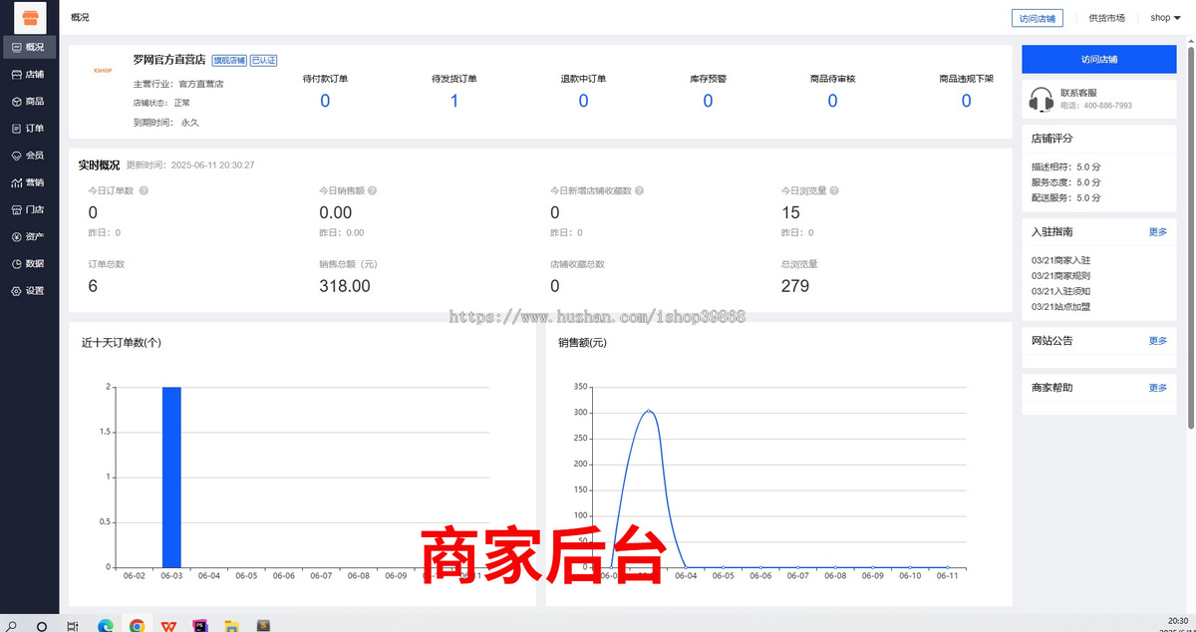Click the 销售总额 value 318.00
This screenshot has height=632, width=1196.
click(x=345, y=286)
